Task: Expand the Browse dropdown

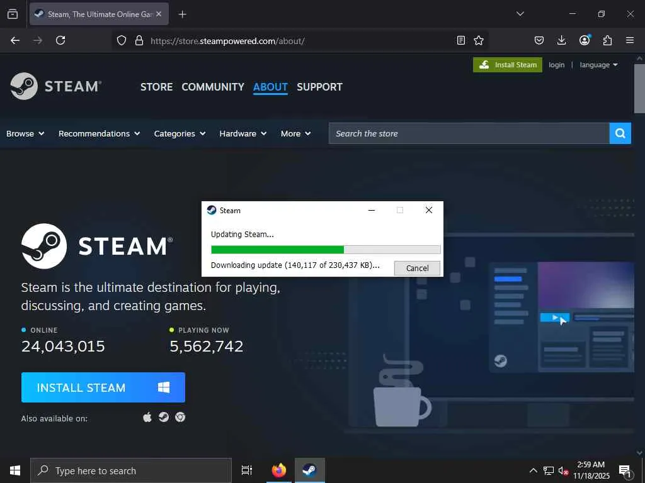Action: click(x=25, y=133)
